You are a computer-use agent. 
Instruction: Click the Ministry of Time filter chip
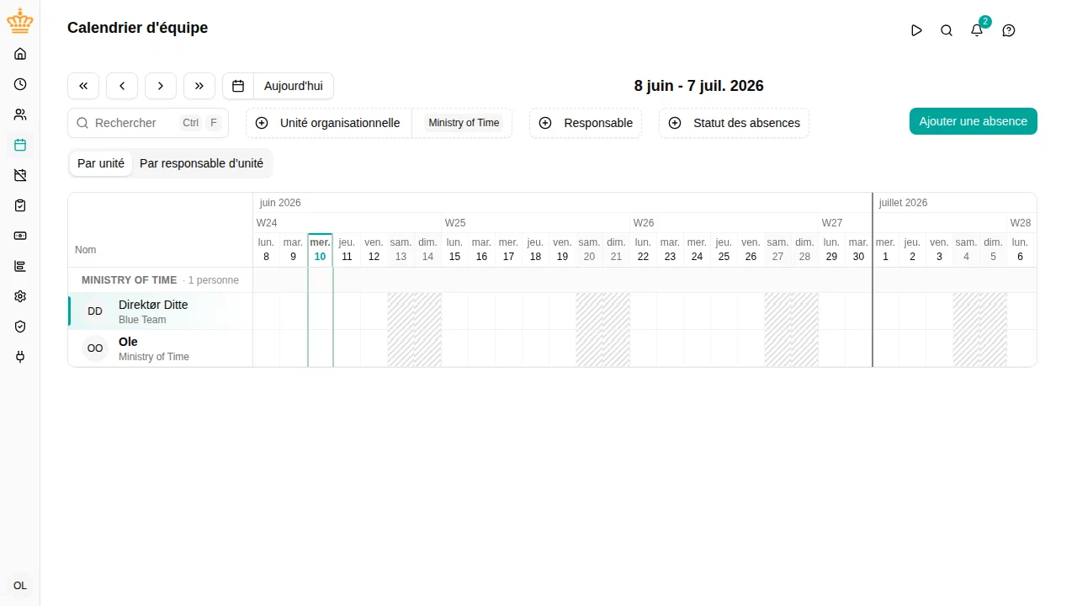click(464, 123)
